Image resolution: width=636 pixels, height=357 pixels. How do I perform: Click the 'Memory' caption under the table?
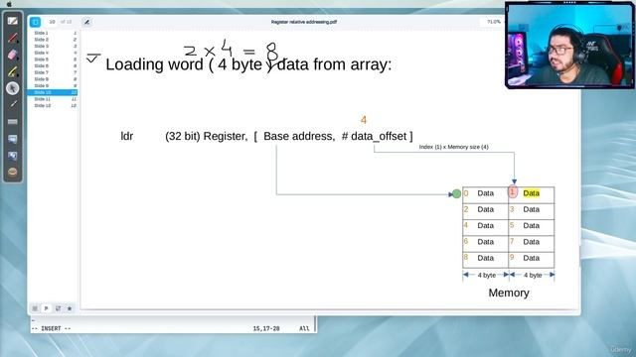509,293
